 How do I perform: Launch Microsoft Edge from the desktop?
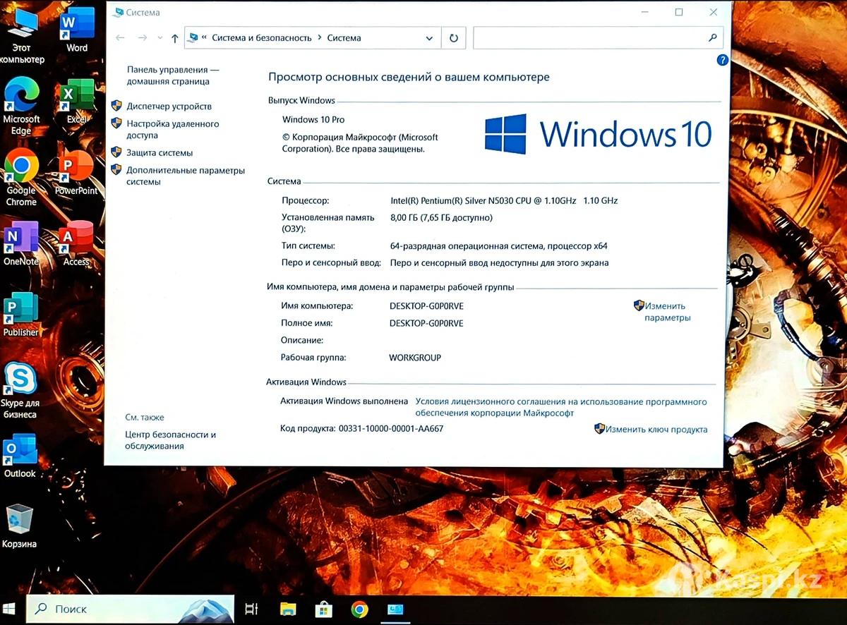(21, 107)
